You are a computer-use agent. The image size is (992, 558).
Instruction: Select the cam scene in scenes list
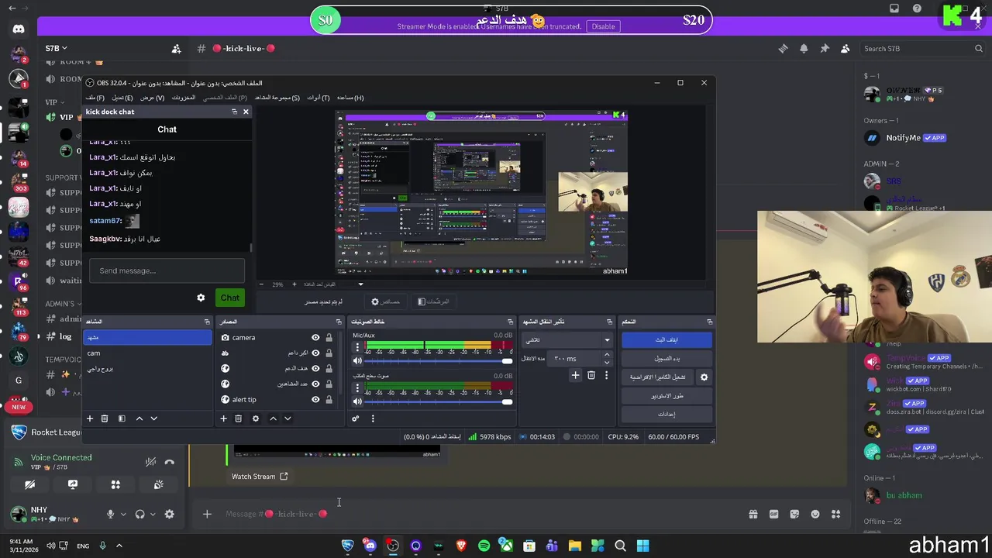coord(147,353)
